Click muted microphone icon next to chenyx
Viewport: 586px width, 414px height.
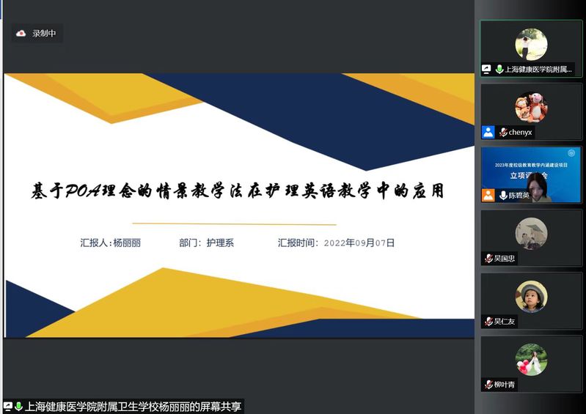point(503,133)
